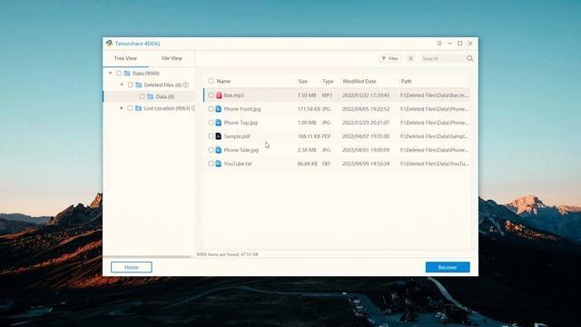581x327 pixels.
Task: Check the Lost Location tree checkbox
Action: coord(130,108)
